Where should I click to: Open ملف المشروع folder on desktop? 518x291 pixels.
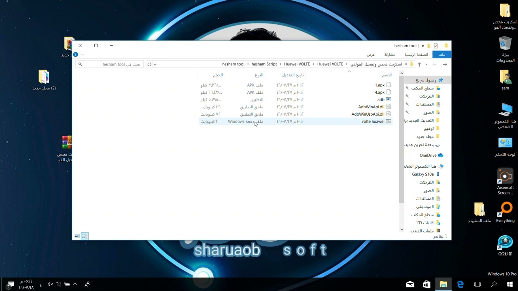[480, 213]
